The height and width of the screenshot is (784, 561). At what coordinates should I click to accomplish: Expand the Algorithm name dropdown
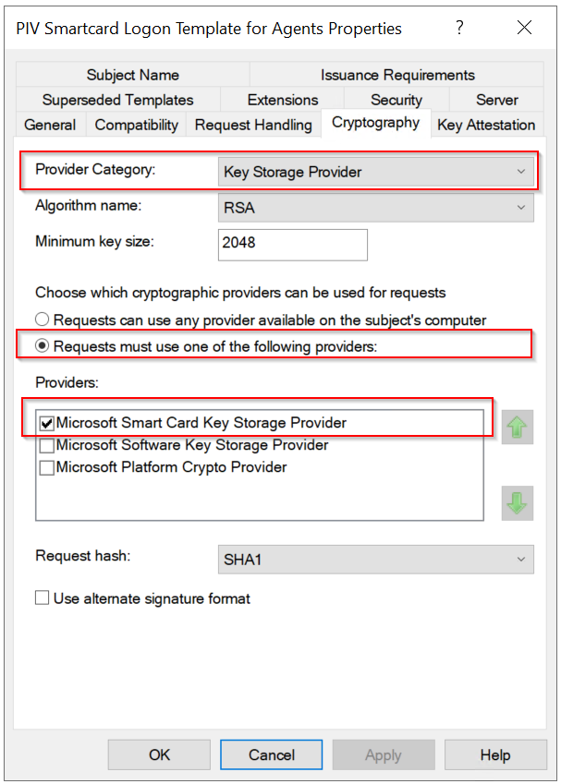(x=377, y=208)
